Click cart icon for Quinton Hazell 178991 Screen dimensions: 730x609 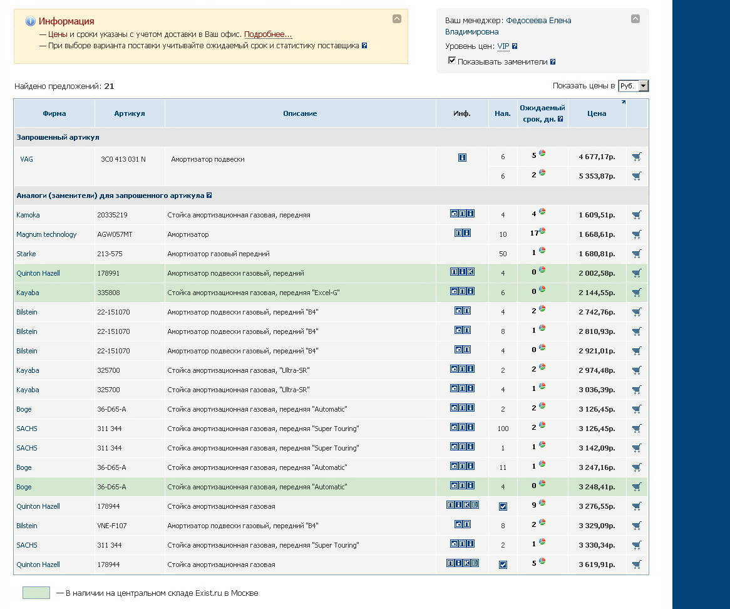(637, 273)
